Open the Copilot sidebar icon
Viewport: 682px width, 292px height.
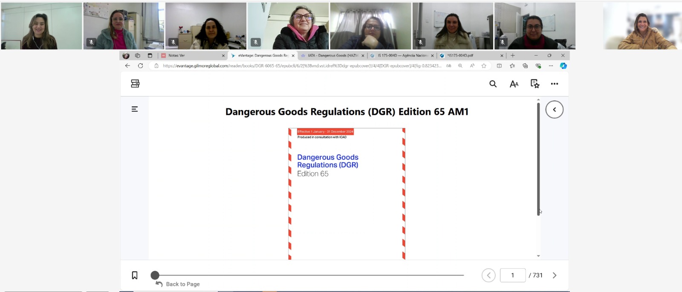(x=563, y=66)
